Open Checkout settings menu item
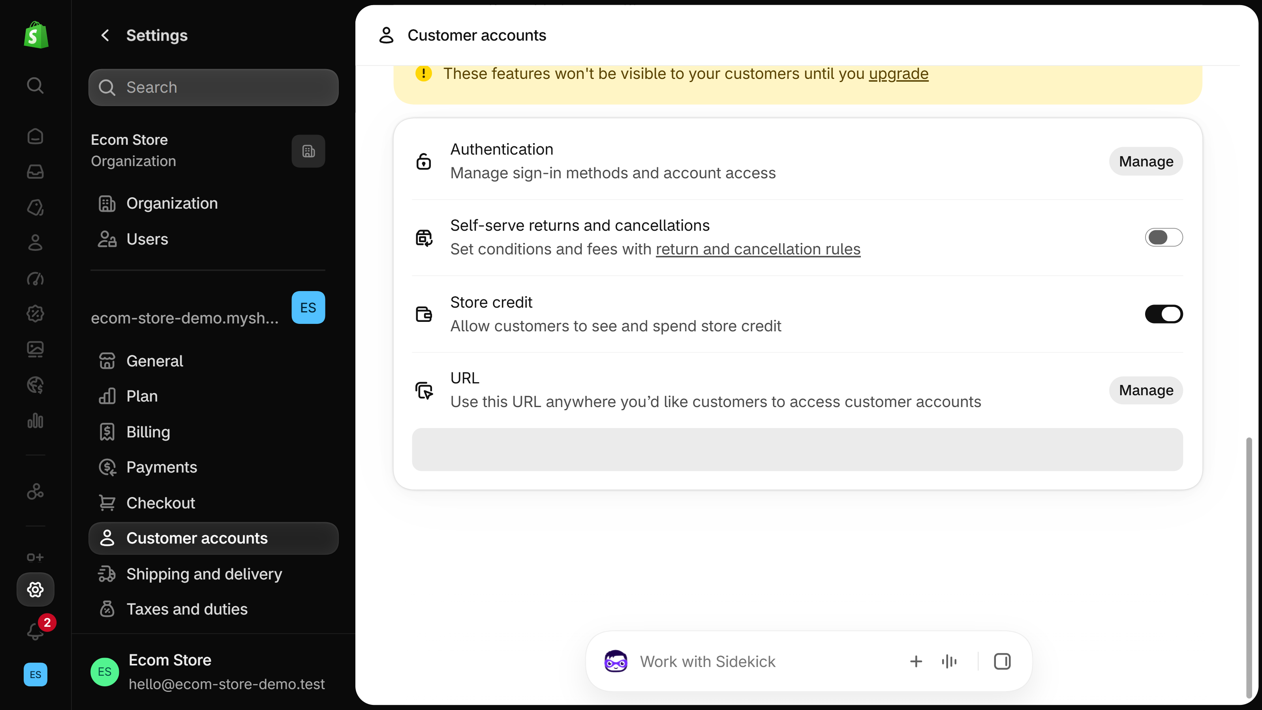This screenshot has height=710, width=1262. coord(213,503)
